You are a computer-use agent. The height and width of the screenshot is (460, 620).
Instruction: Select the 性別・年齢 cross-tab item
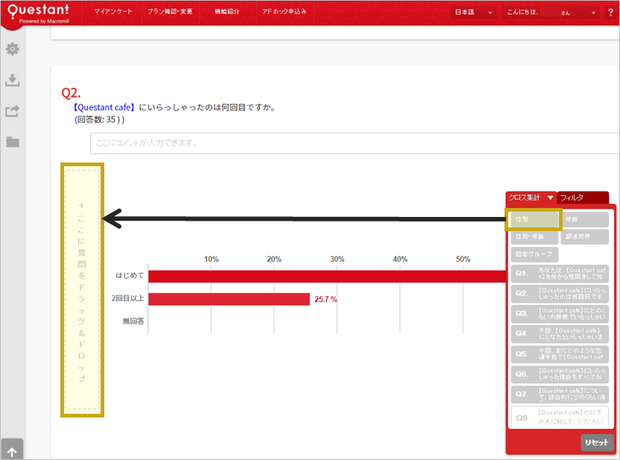(x=534, y=236)
